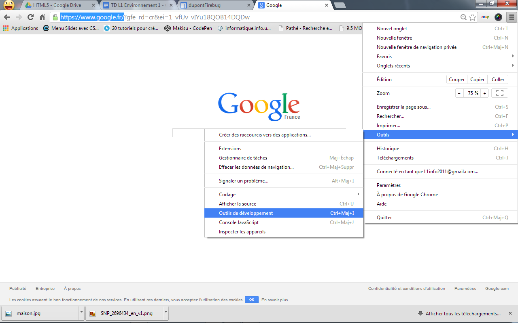
Task: Click the browser forward arrow
Action: [x=19, y=17]
